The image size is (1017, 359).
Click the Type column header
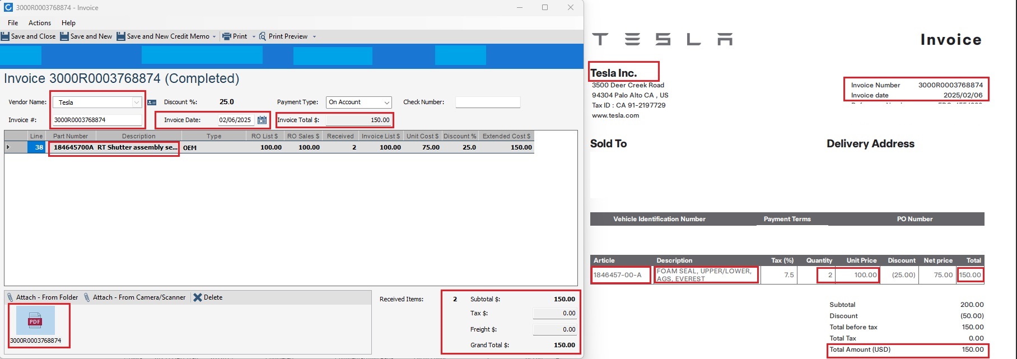[x=214, y=136]
